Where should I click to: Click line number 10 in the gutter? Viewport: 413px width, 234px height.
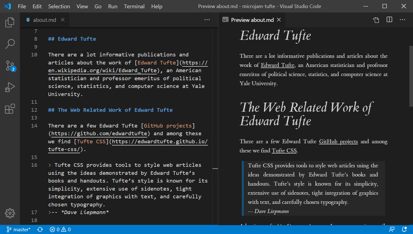point(34,54)
